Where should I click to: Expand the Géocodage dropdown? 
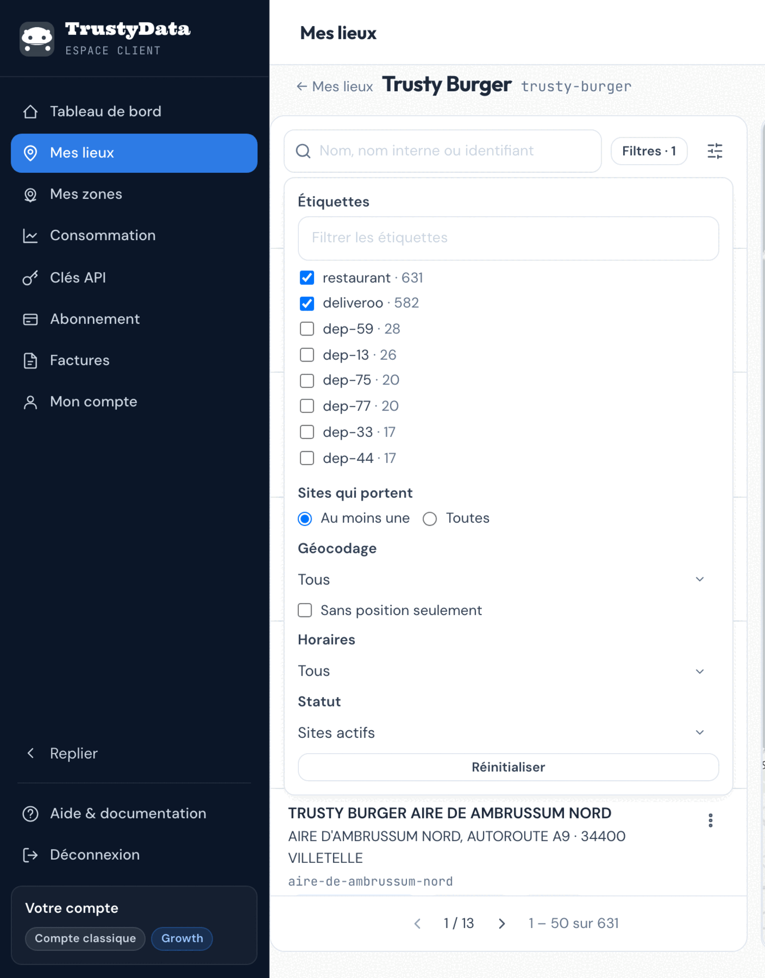click(503, 580)
